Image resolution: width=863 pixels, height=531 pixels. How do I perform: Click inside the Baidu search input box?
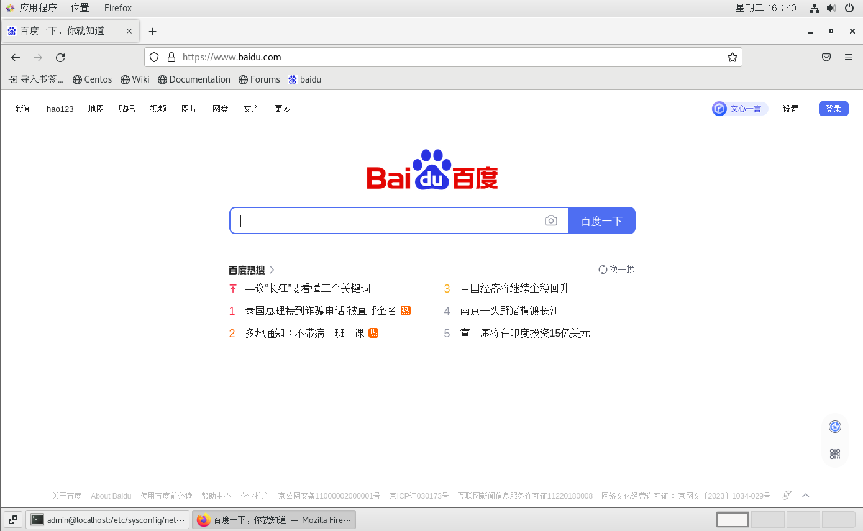385,220
